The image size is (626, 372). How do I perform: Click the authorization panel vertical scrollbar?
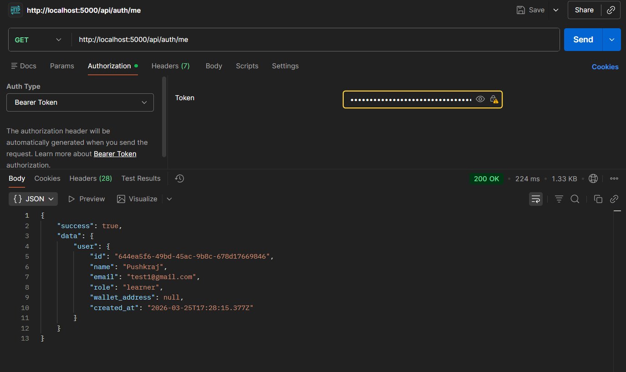click(164, 116)
